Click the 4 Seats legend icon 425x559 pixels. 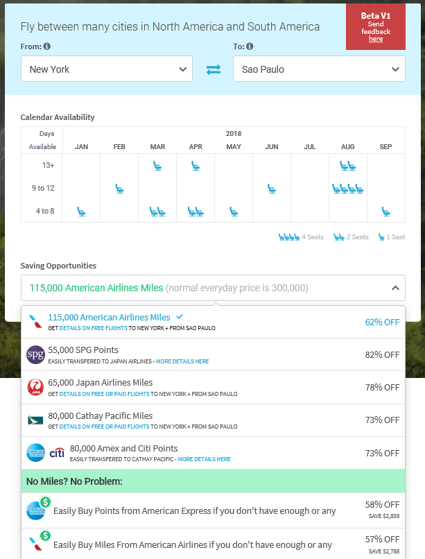click(289, 237)
